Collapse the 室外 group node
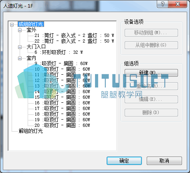 pyautogui.click(x=20, y=30)
